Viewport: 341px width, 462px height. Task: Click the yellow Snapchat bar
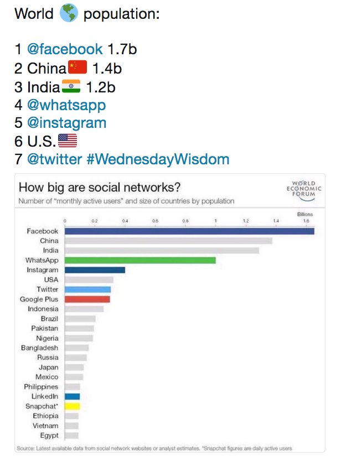coord(73,406)
